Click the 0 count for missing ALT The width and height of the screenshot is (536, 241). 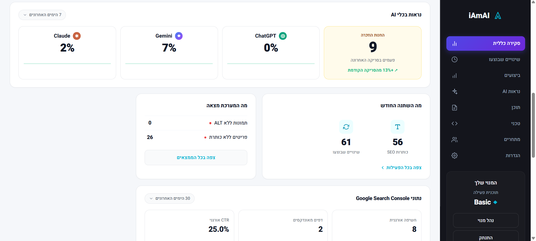[150, 123]
